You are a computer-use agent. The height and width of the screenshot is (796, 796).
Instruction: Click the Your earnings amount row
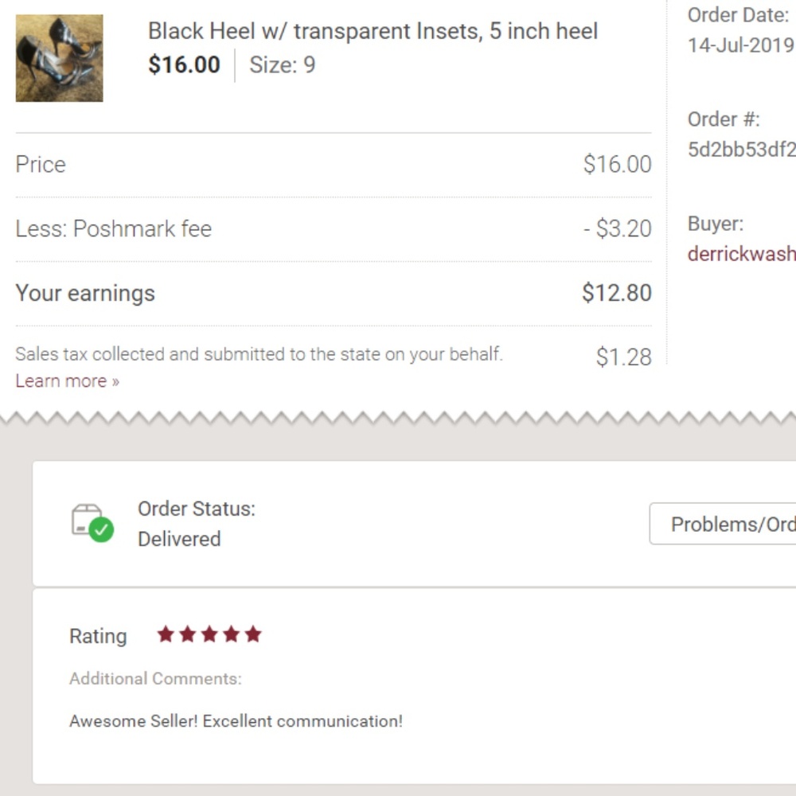tap(334, 293)
